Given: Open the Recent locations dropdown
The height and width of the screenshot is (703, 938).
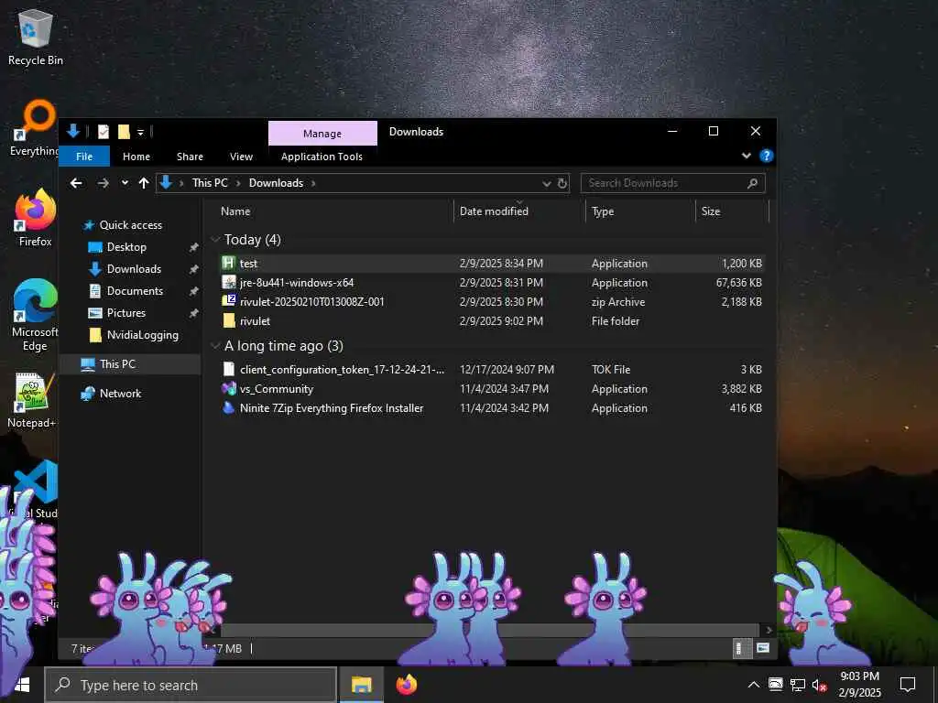Looking at the screenshot, I should [x=125, y=183].
